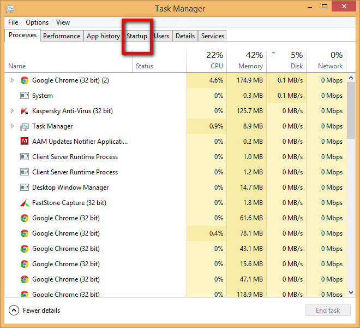Maximize the Task Manager window
The image size is (360, 328).
click(325, 7)
